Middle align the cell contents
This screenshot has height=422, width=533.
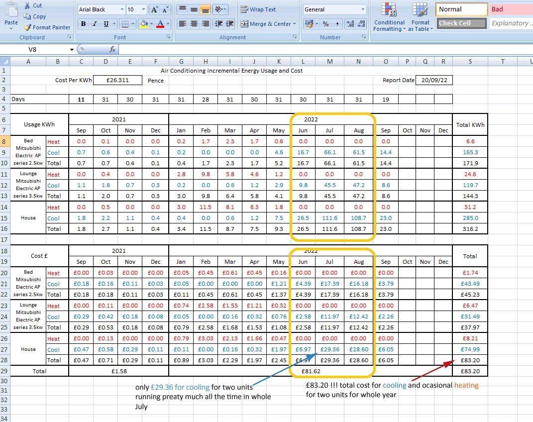[x=194, y=9]
